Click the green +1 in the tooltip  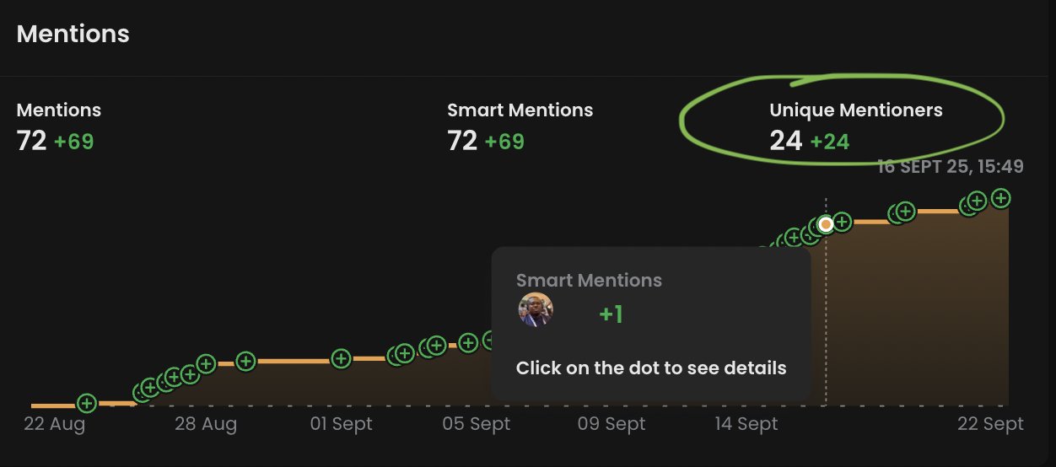[611, 314]
